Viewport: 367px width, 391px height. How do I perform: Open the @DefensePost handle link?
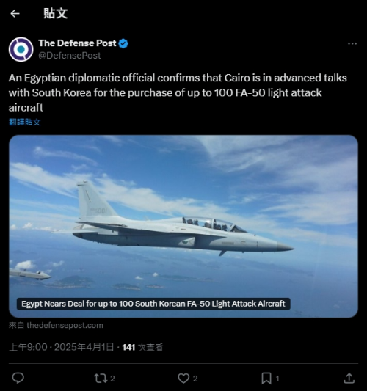pos(69,55)
